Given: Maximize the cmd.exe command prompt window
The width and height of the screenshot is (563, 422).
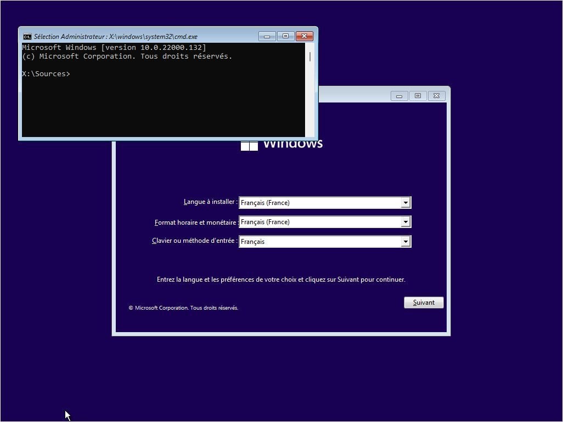Looking at the screenshot, I should (285, 36).
